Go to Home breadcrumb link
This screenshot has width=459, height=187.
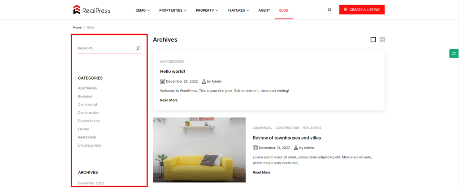[x=77, y=27]
